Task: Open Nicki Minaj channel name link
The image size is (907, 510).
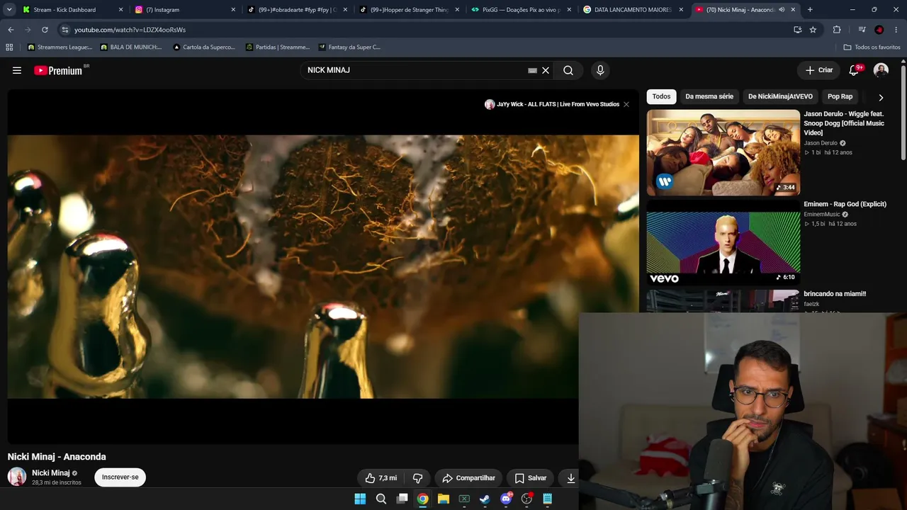Action: coord(51,473)
